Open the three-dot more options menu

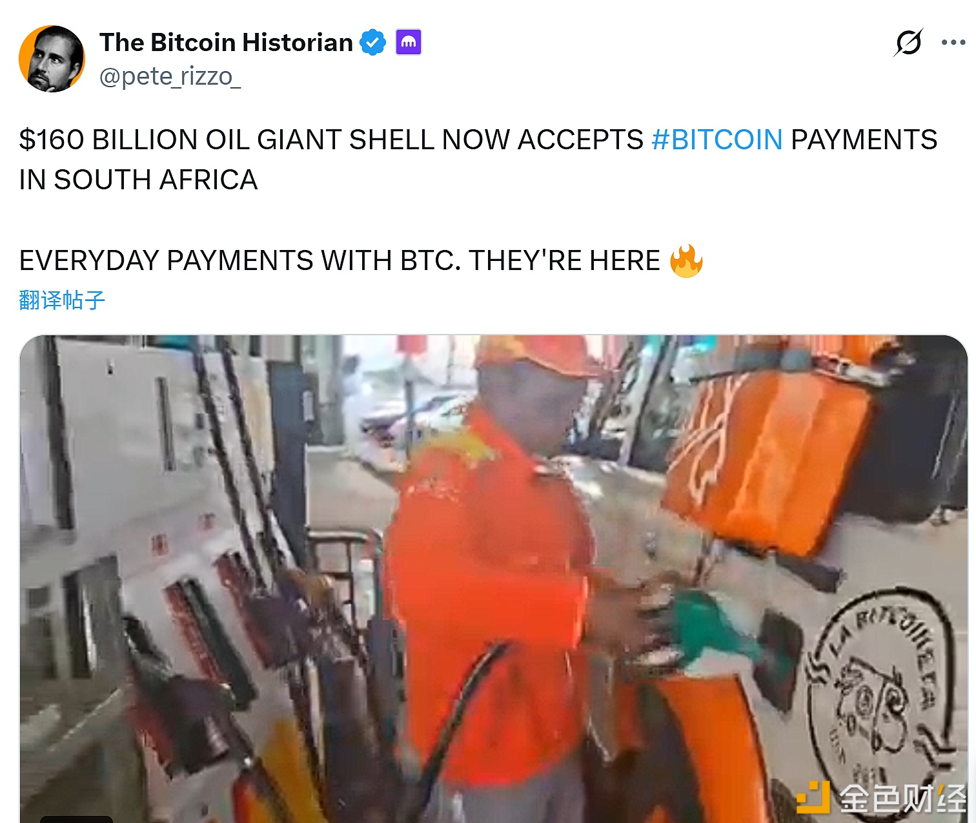(953, 43)
